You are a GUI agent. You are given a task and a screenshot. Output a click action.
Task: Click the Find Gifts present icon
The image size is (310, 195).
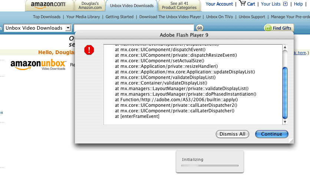tap(268, 28)
